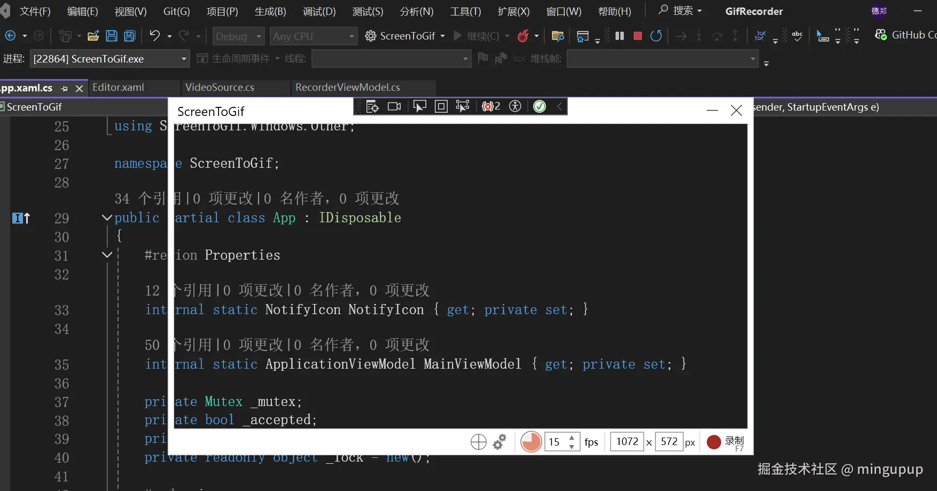Open GitHub Copilot status icon
Viewport: 937px width, 491px height.
881,35
